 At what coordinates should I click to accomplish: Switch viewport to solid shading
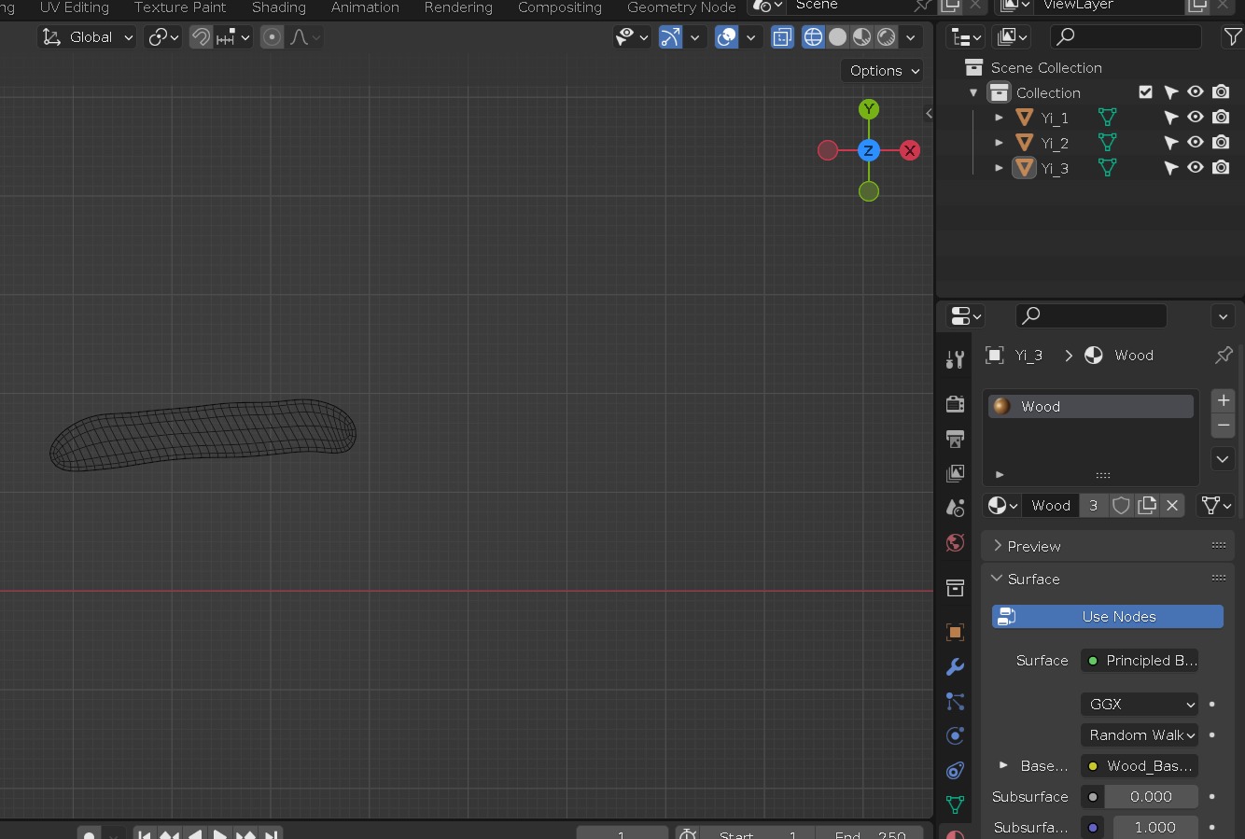click(x=838, y=37)
